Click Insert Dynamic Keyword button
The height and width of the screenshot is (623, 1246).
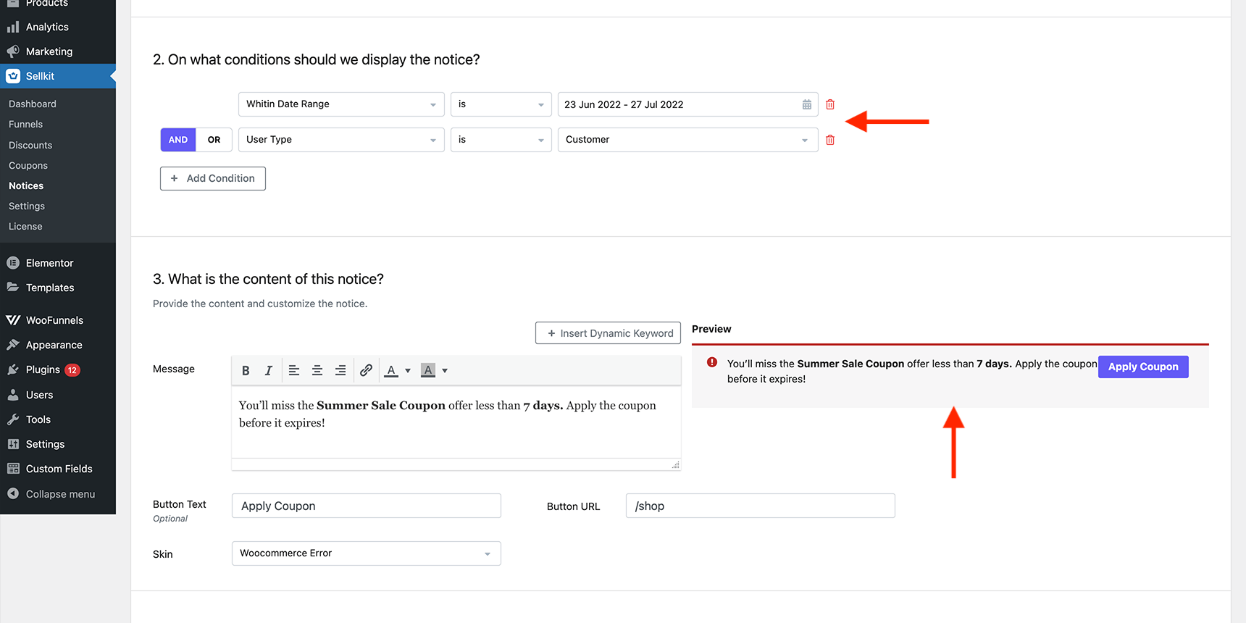coord(608,333)
